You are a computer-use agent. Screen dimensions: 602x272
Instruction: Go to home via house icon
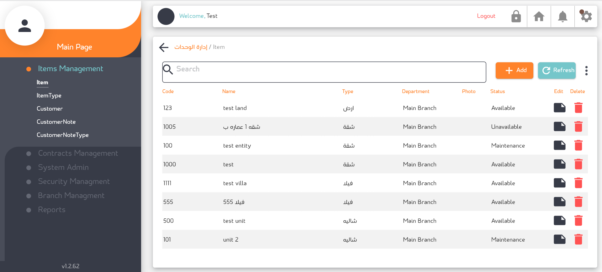tap(539, 16)
